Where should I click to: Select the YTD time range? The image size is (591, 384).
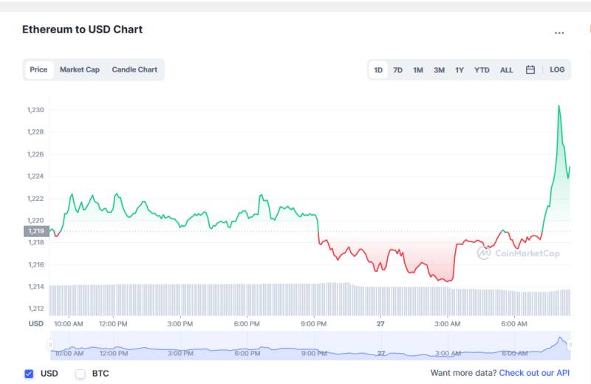click(482, 70)
